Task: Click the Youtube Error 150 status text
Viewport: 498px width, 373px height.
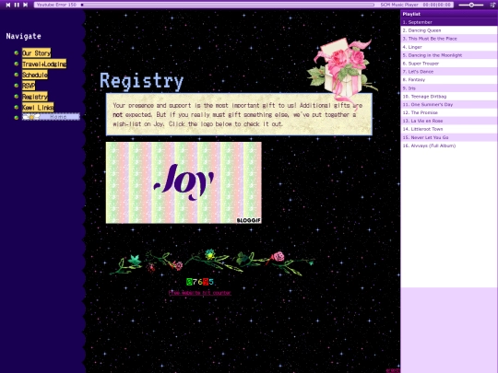Action: (x=56, y=5)
